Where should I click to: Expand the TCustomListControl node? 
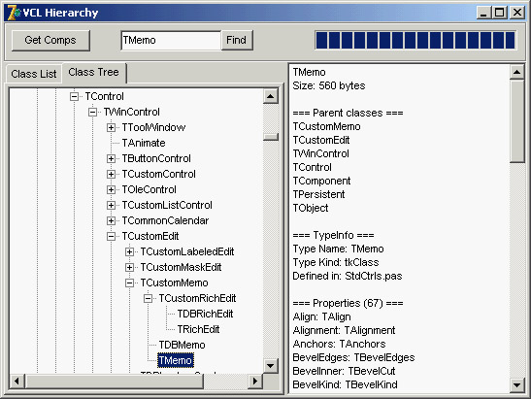pyautogui.click(x=111, y=205)
